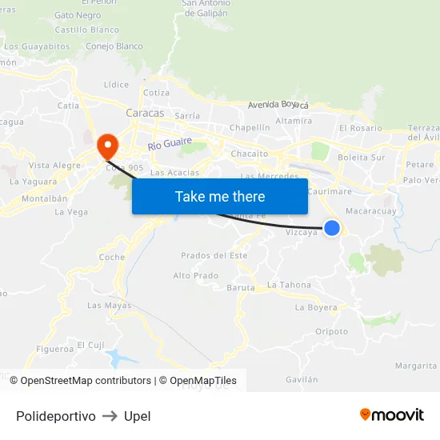This screenshot has height=440, width=440.
Task: Select the blue origin location dot
Action: (x=332, y=228)
